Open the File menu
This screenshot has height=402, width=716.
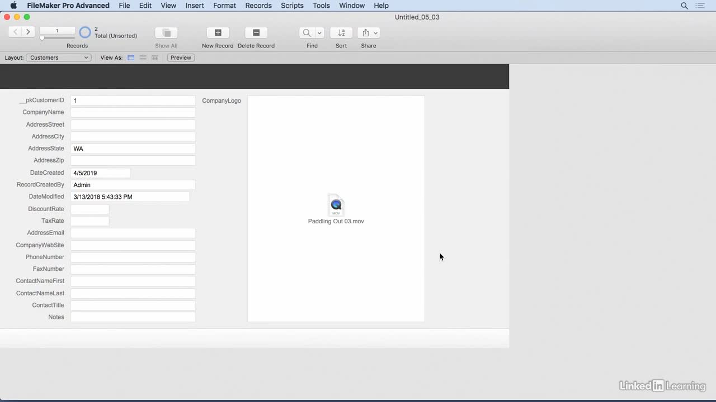tap(124, 6)
